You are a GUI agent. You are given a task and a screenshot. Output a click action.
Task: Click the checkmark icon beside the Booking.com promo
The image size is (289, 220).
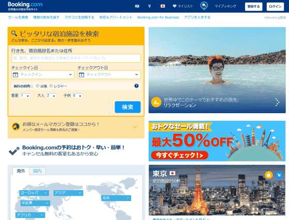[x=14, y=151]
